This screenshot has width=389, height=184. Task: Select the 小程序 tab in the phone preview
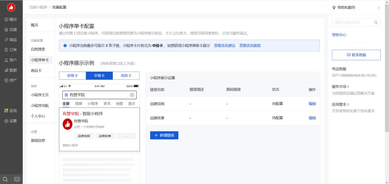pos(93,104)
